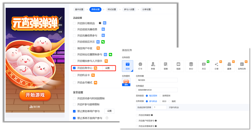Select the 分享 task type icon
The height and width of the screenshot is (131, 252).
tap(217, 66)
